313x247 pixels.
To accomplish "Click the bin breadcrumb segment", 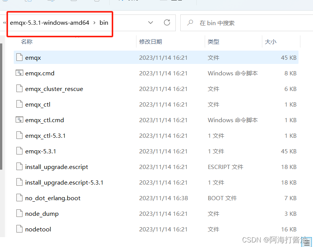I will (x=104, y=23).
